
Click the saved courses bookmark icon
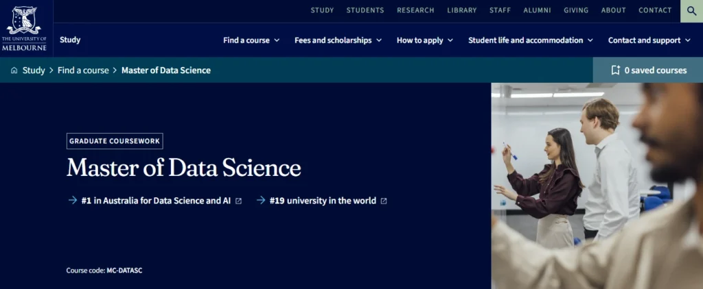[x=616, y=70]
